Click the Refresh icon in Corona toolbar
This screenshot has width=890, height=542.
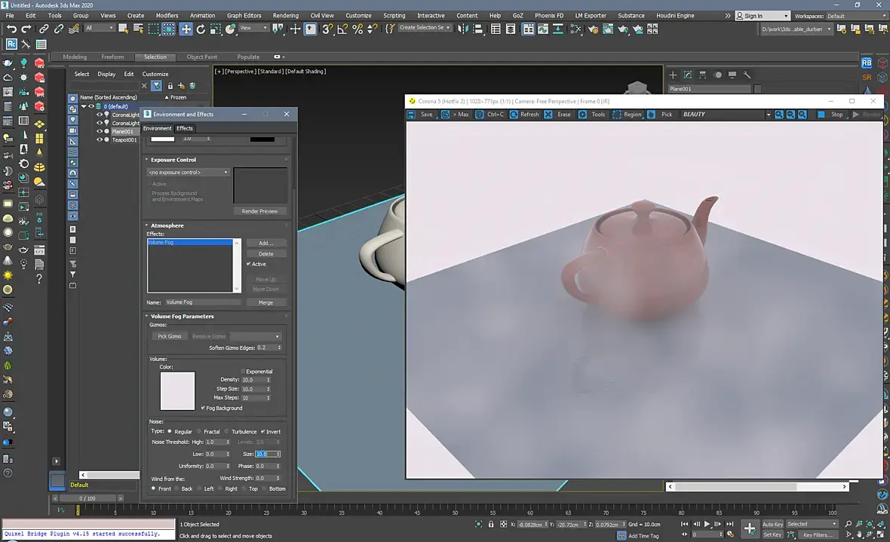524,115
